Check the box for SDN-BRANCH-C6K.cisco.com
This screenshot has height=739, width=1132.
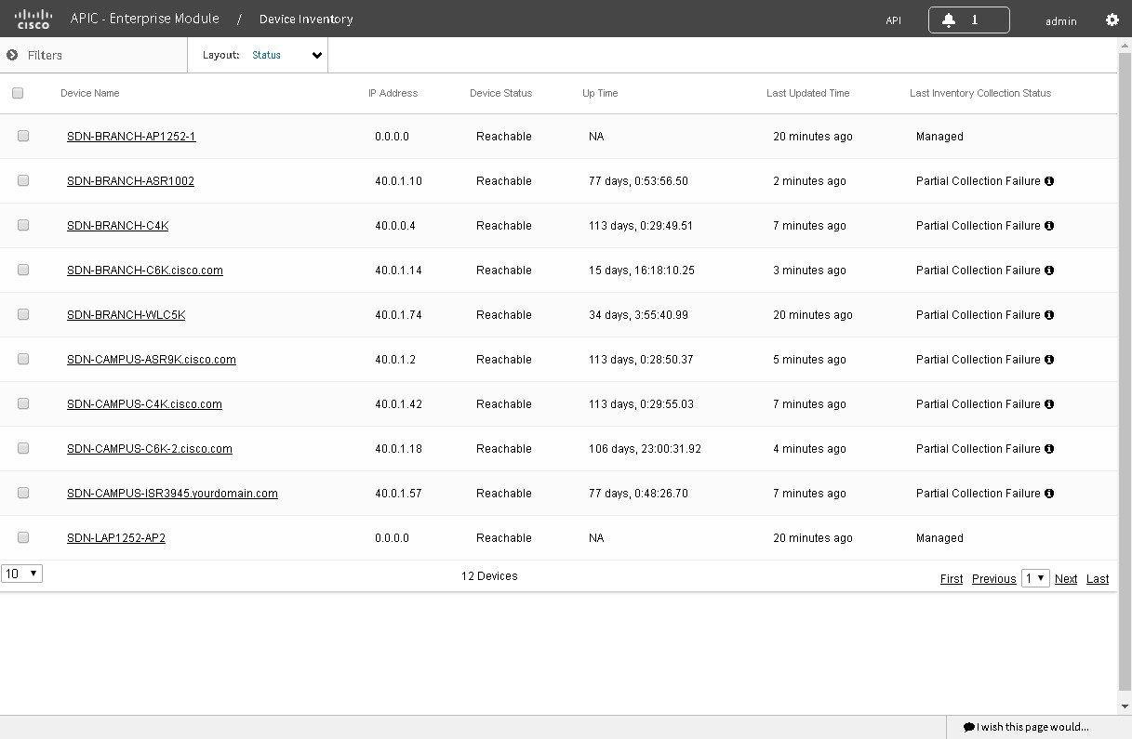[23, 270]
